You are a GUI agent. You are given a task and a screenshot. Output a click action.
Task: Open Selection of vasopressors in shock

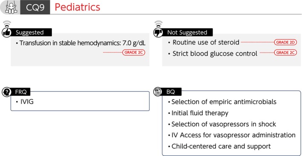(x=224, y=124)
